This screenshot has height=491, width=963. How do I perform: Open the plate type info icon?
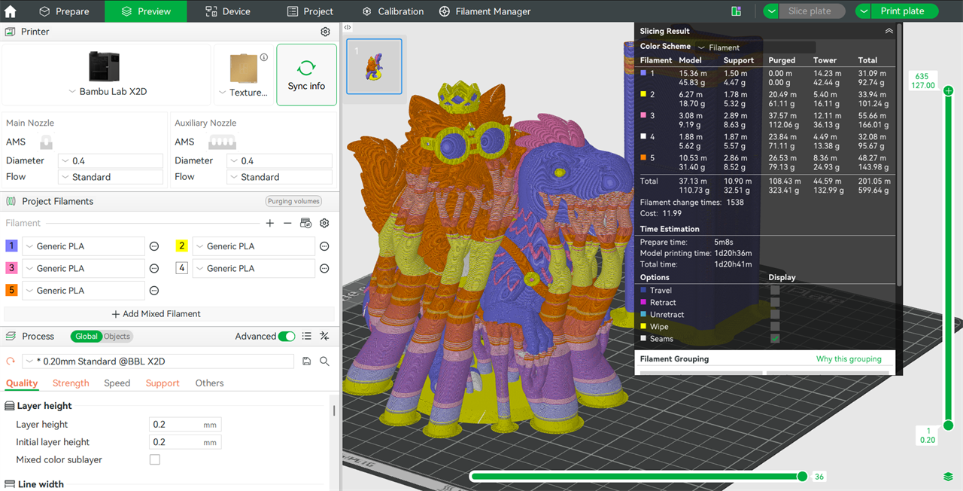tap(264, 57)
